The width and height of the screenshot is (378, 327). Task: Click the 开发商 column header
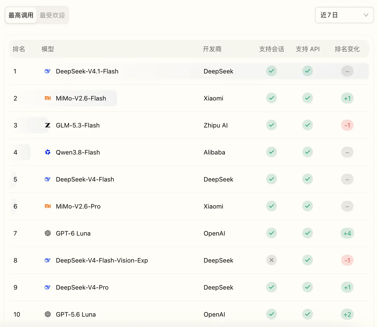tap(212, 49)
